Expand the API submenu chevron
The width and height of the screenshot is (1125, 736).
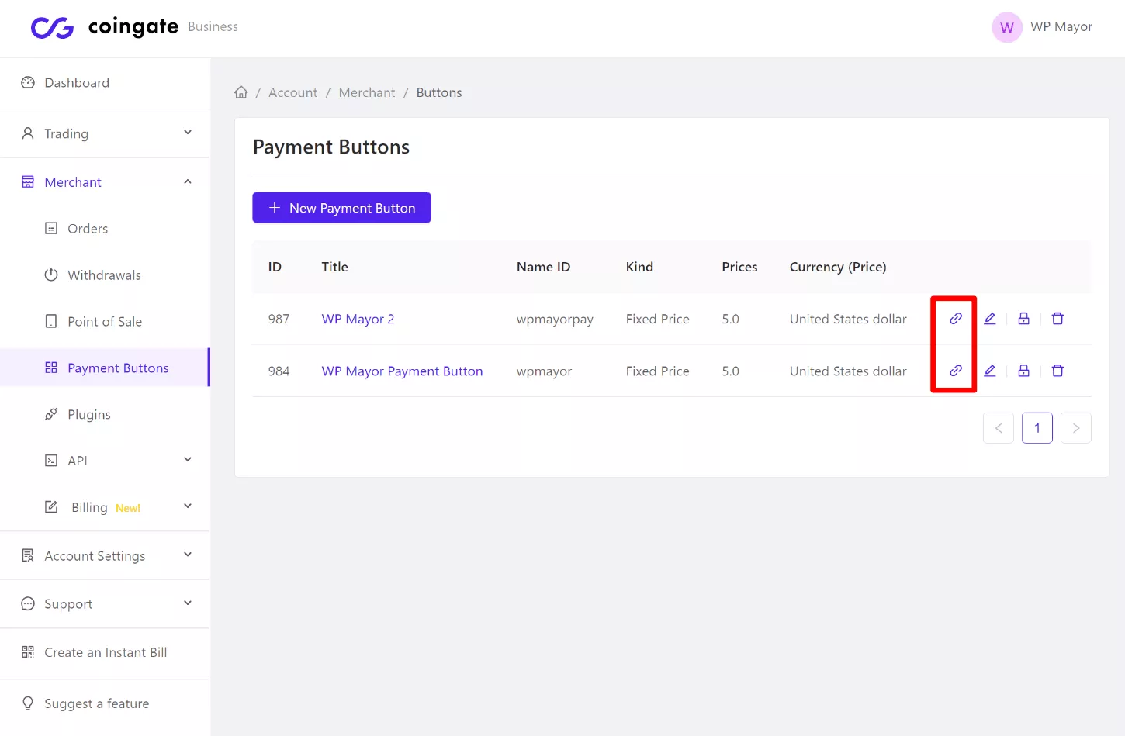[x=188, y=460]
